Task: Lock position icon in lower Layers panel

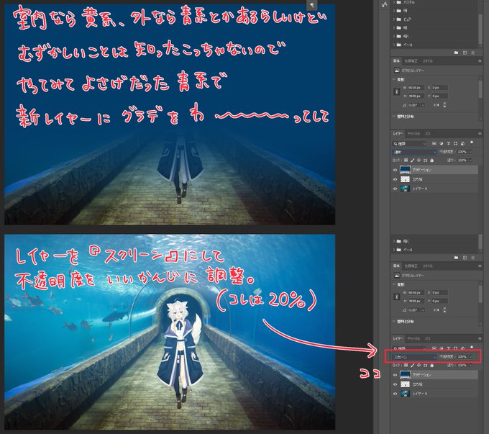Action: point(419,365)
